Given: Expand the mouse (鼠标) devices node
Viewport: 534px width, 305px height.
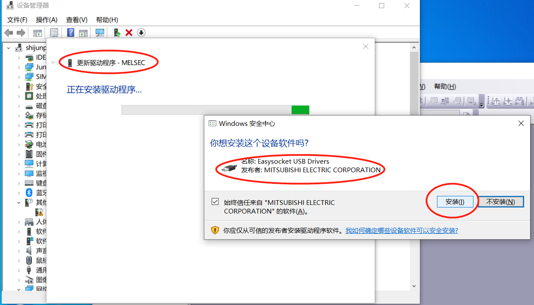Looking at the screenshot, I should click(x=19, y=260).
